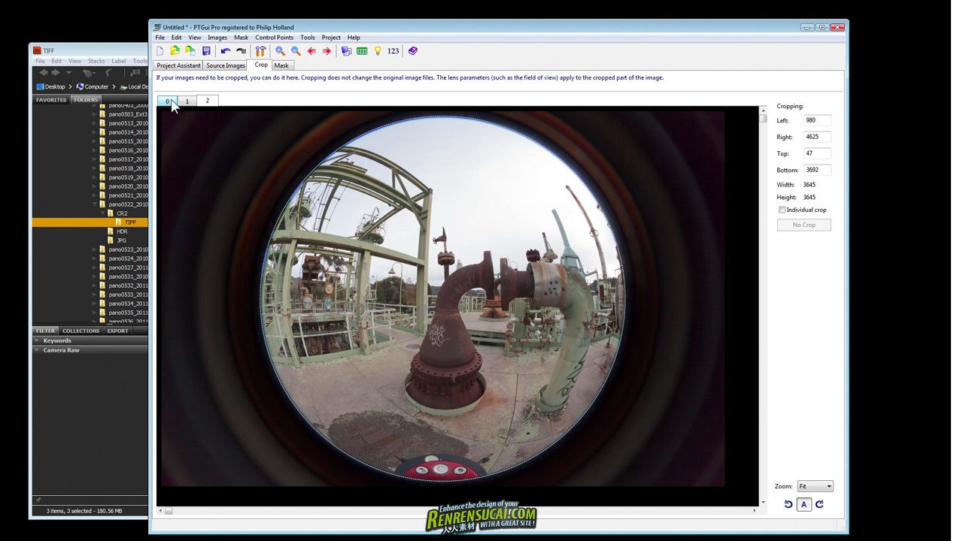The height and width of the screenshot is (541, 963).
Task: Click the 123 numeric transform icon
Action: 393,51
